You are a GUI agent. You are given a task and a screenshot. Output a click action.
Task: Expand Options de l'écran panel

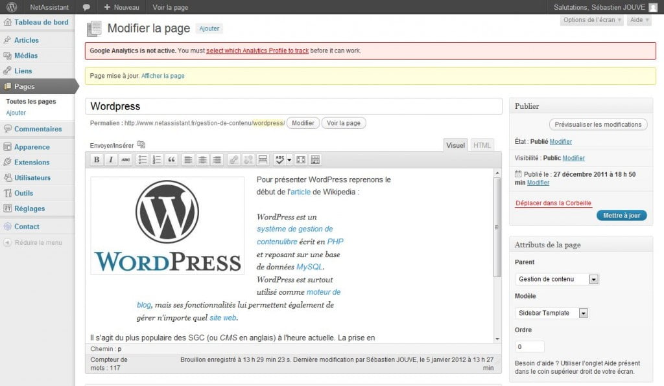tap(592, 20)
